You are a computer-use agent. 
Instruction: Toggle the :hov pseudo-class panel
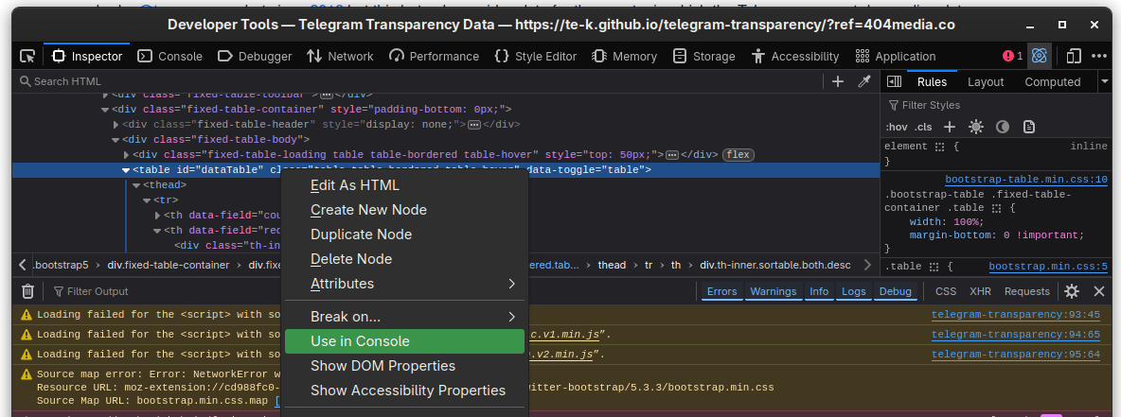[896, 127]
